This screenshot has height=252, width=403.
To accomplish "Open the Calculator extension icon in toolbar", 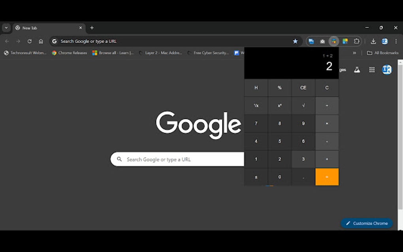I will pyautogui.click(x=334, y=41).
